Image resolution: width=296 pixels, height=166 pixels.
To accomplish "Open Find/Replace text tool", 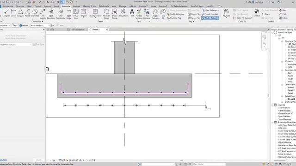I will click(x=147, y=14).
